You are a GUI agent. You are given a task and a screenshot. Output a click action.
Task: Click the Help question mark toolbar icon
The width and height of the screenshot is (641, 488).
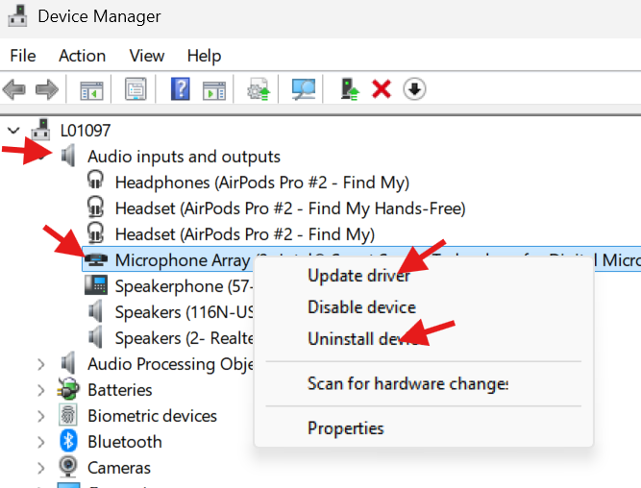[x=181, y=90]
